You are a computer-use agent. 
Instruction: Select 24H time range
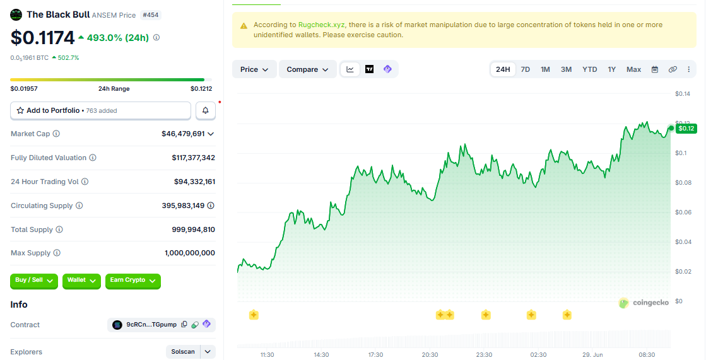(x=503, y=69)
